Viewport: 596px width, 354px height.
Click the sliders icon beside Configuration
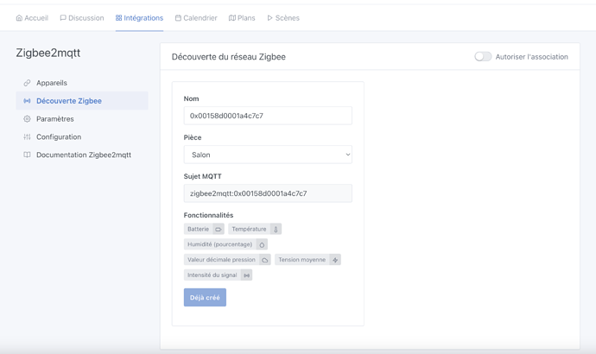[27, 136]
